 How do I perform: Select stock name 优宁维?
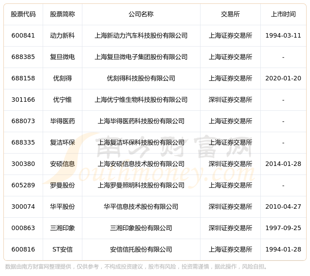click(62, 100)
